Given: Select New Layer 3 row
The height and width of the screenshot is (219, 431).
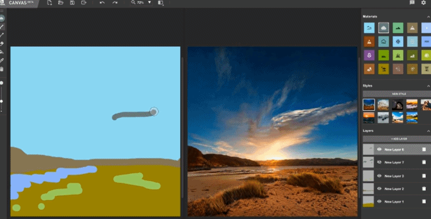Looking at the screenshot, I should coord(397,175).
